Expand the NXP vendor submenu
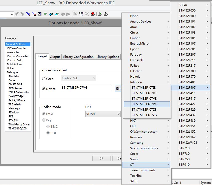The image size is (212, 185). point(146,120)
